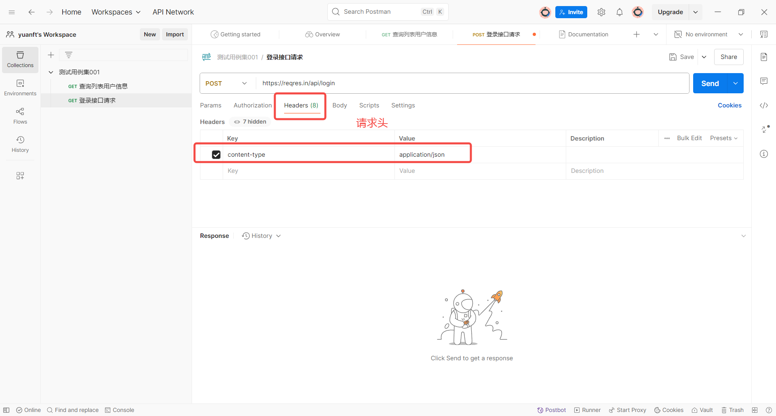The image size is (776, 416).
Task: Open configure sidebar apps icon
Action: click(x=20, y=176)
